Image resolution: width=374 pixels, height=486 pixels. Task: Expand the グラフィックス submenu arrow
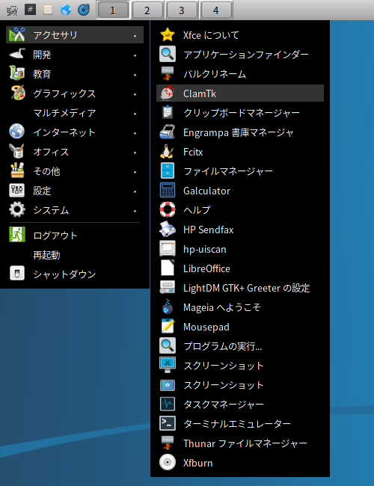click(135, 94)
